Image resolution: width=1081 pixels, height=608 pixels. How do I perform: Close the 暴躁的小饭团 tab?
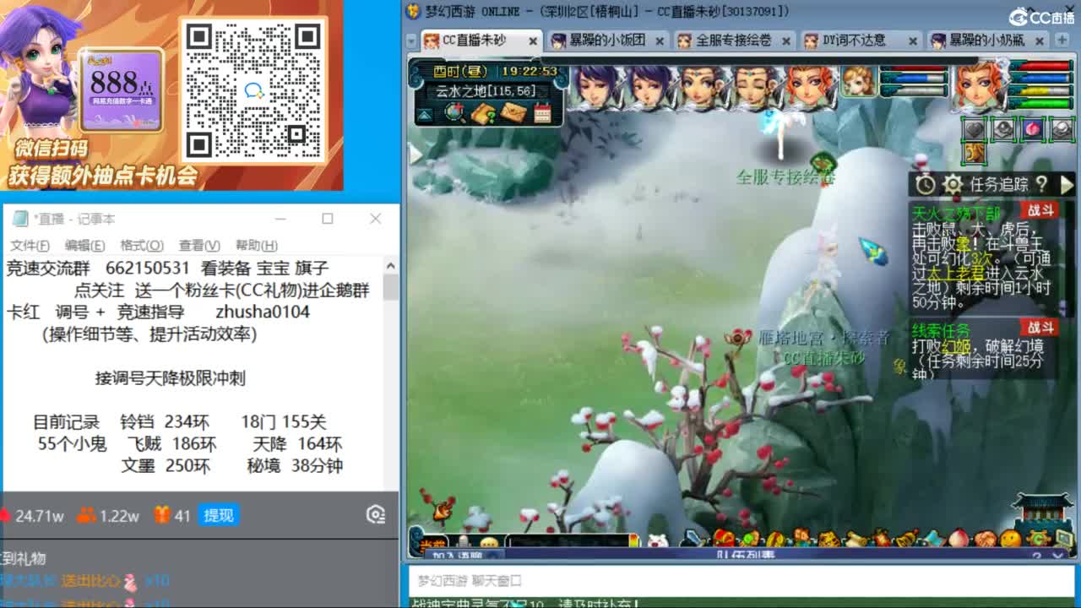(x=660, y=41)
